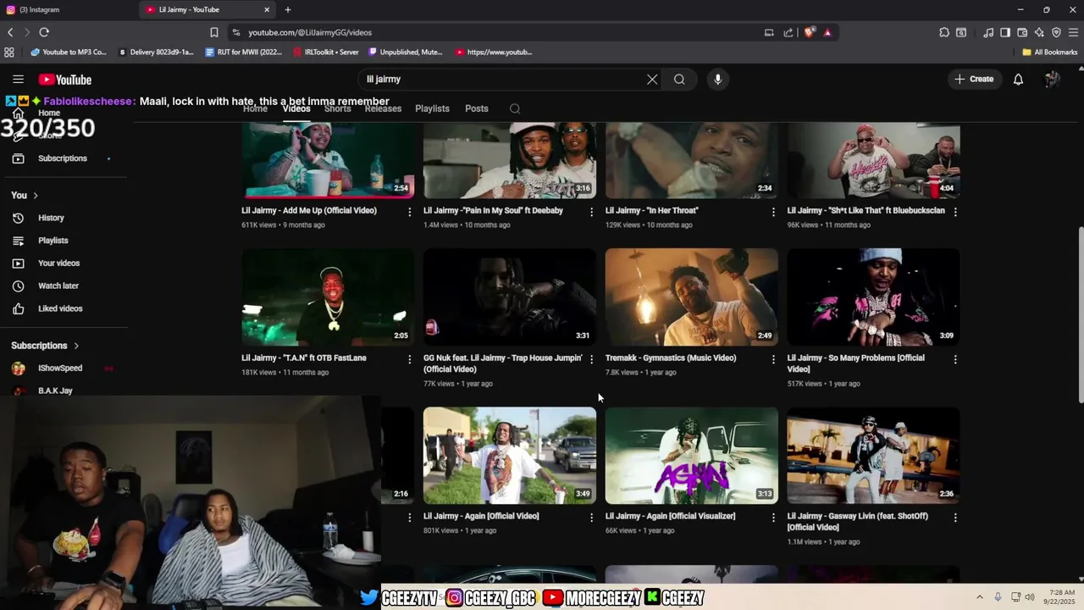Switch to the Releases channel tab
1084x610 pixels.
click(383, 108)
